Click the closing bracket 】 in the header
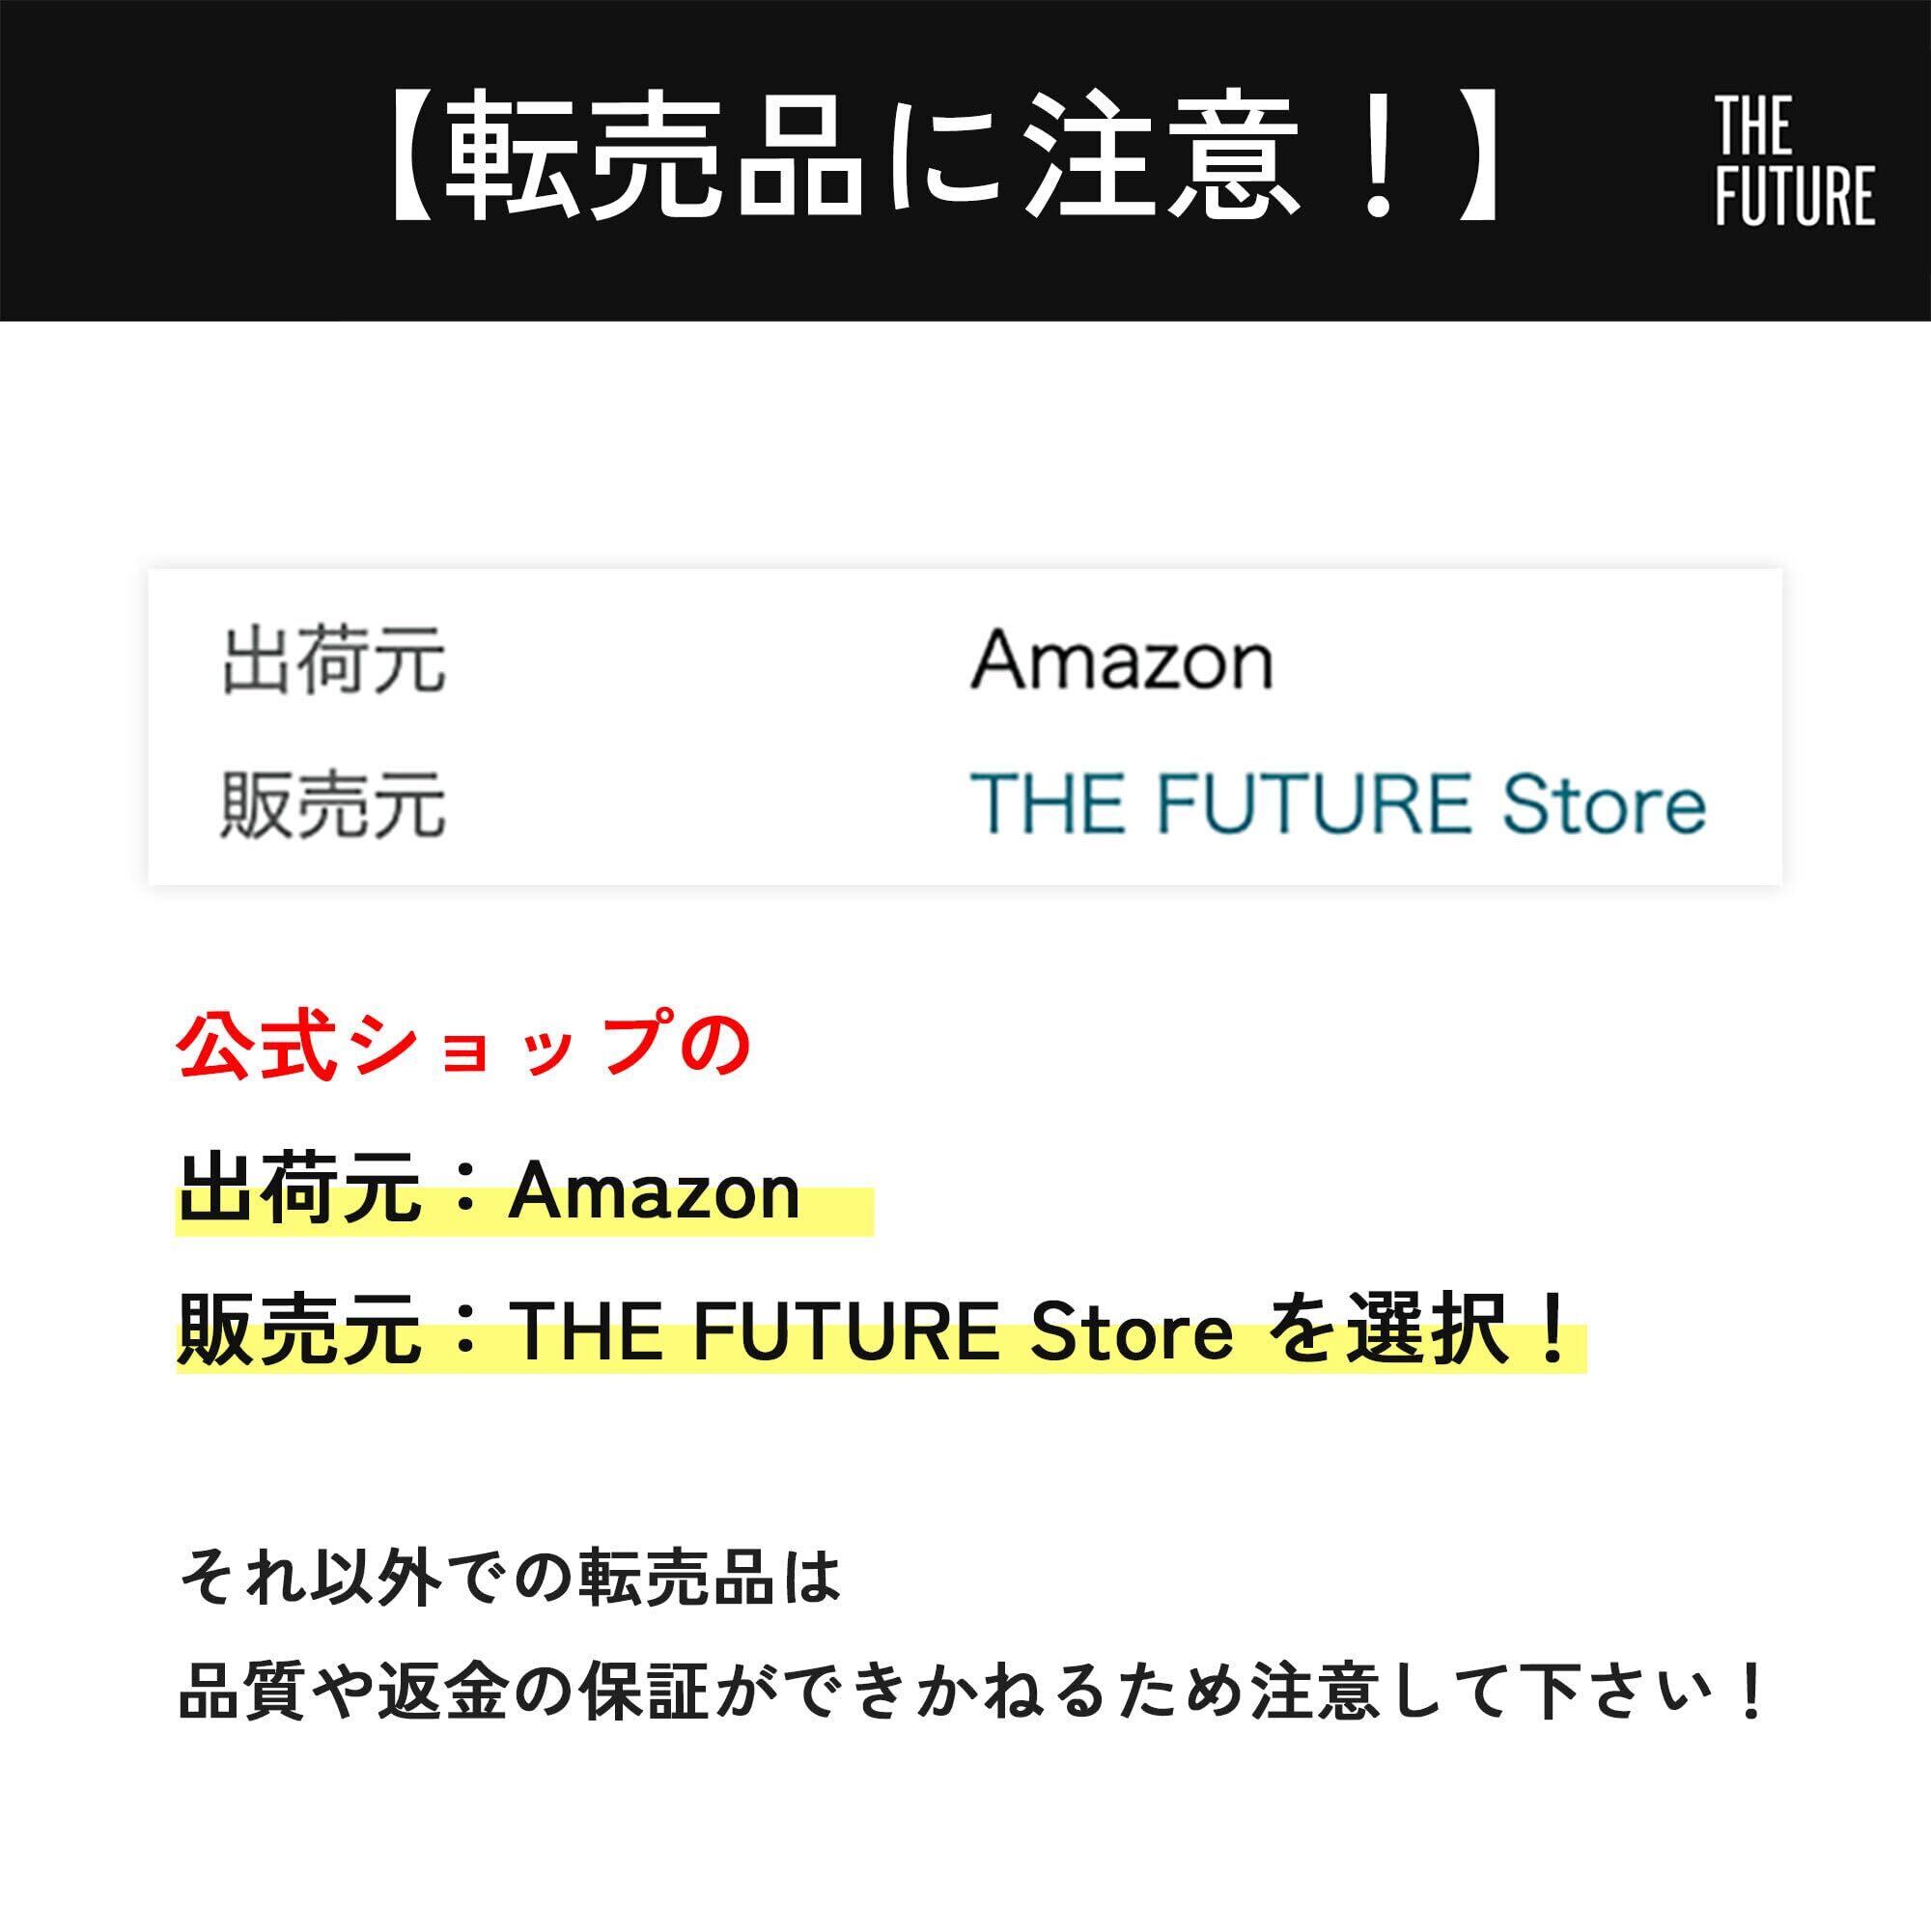This screenshot has width=1931, height=1931. click(x=1478, y=155)
